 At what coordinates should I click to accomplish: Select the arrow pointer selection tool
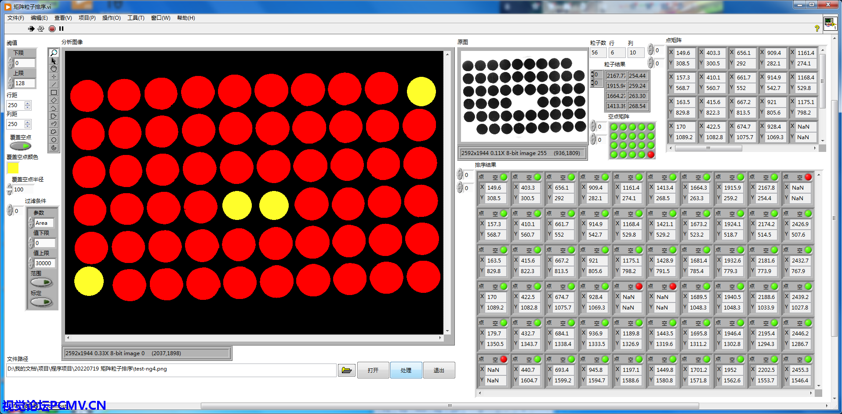(x=54, y=61)
